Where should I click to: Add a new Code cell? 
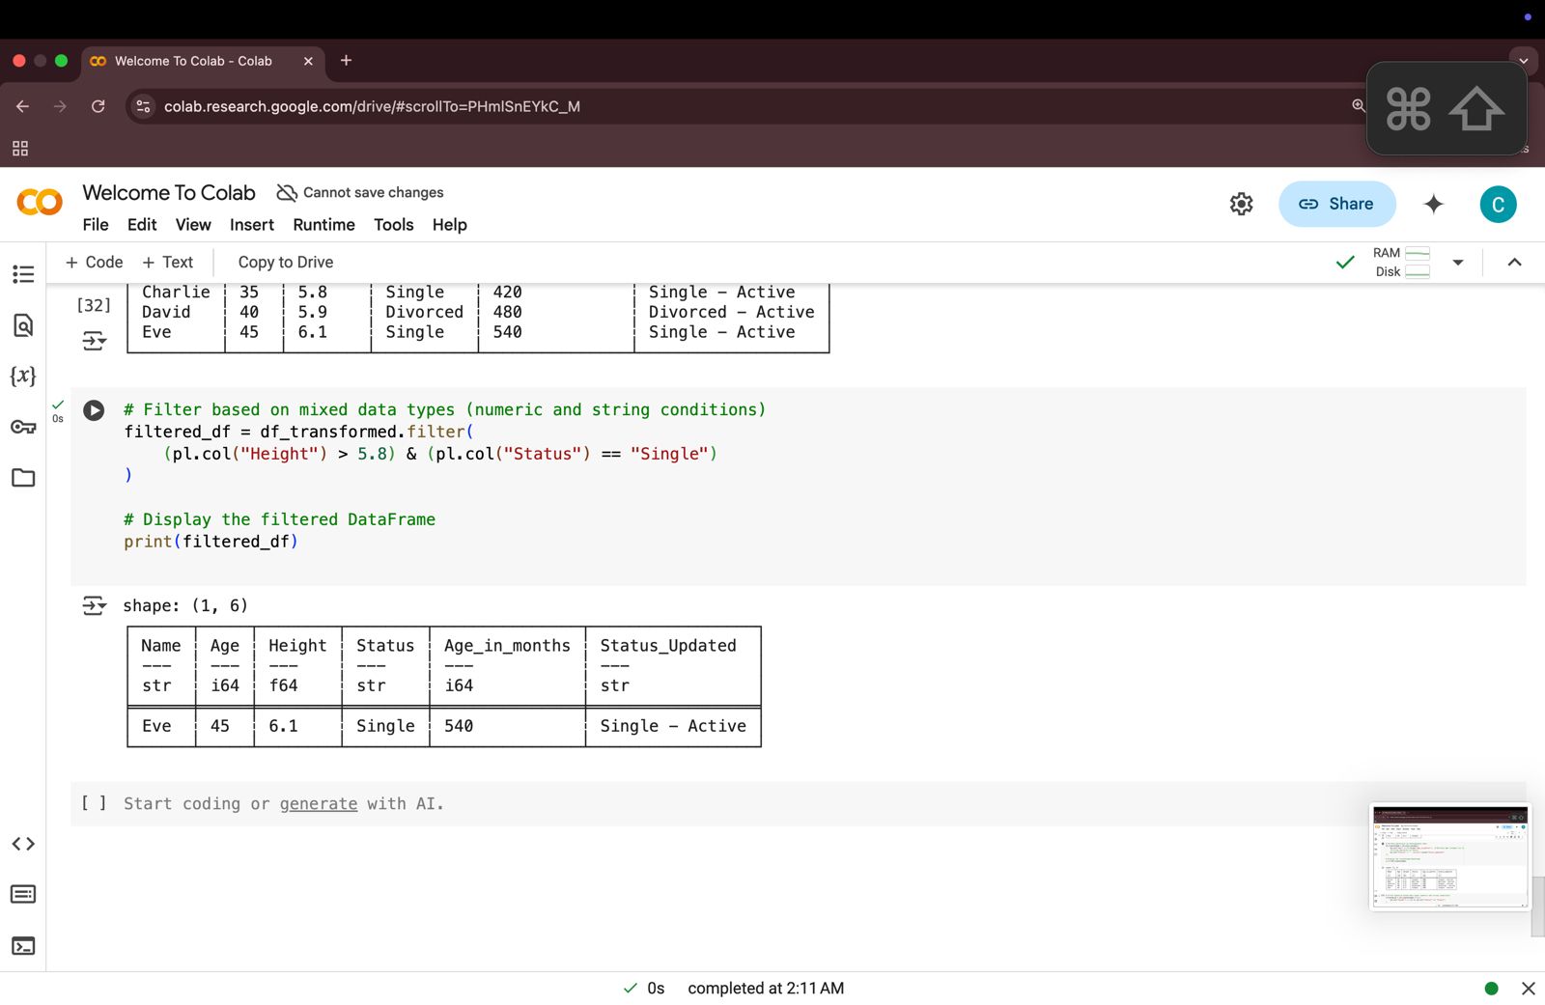tap(94, 263)
